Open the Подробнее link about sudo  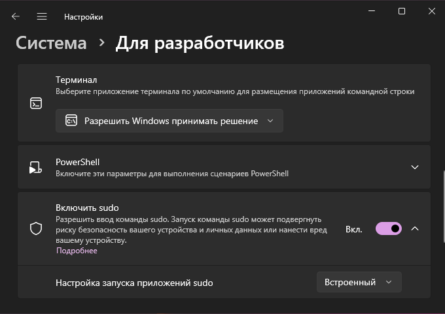tap(77, 251)
